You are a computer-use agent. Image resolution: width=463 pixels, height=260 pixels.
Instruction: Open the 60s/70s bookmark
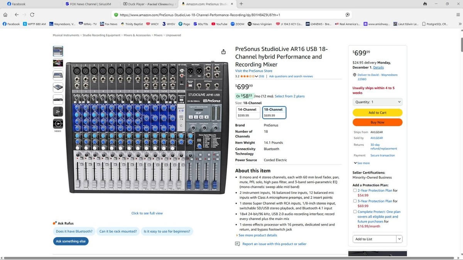click(200, 24)
